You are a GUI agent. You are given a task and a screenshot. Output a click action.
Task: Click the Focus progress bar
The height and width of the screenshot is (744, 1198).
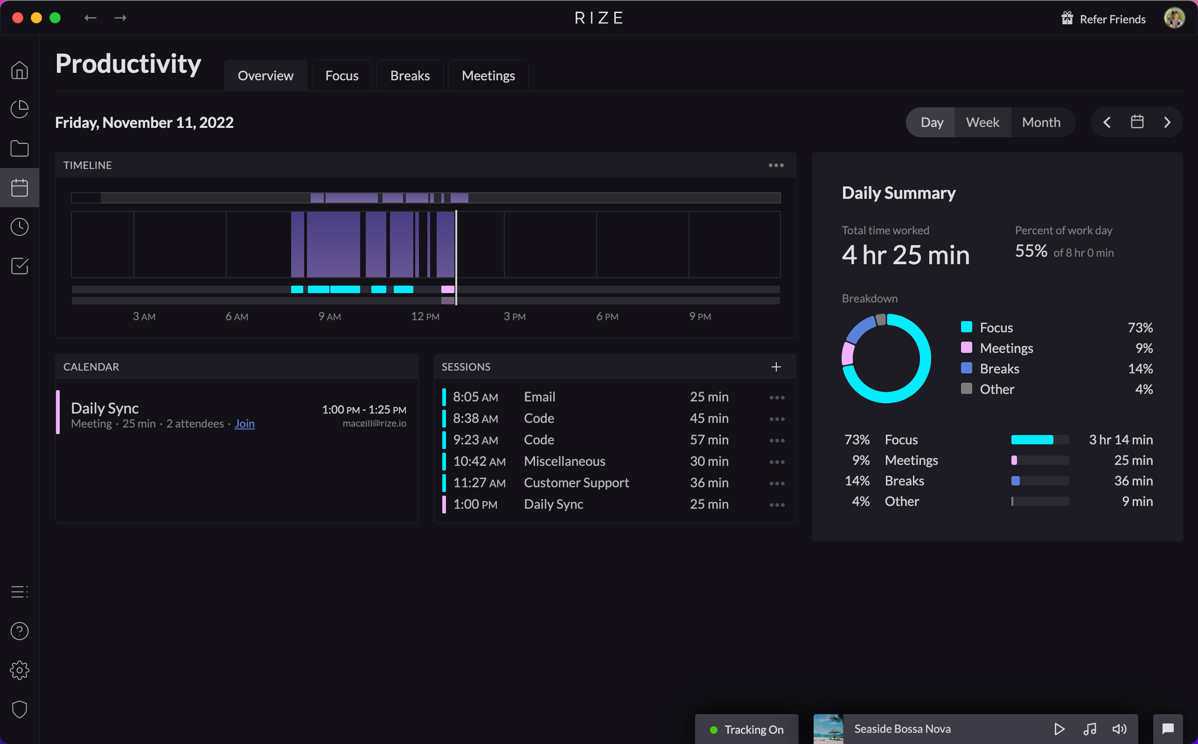(1040, 439)
